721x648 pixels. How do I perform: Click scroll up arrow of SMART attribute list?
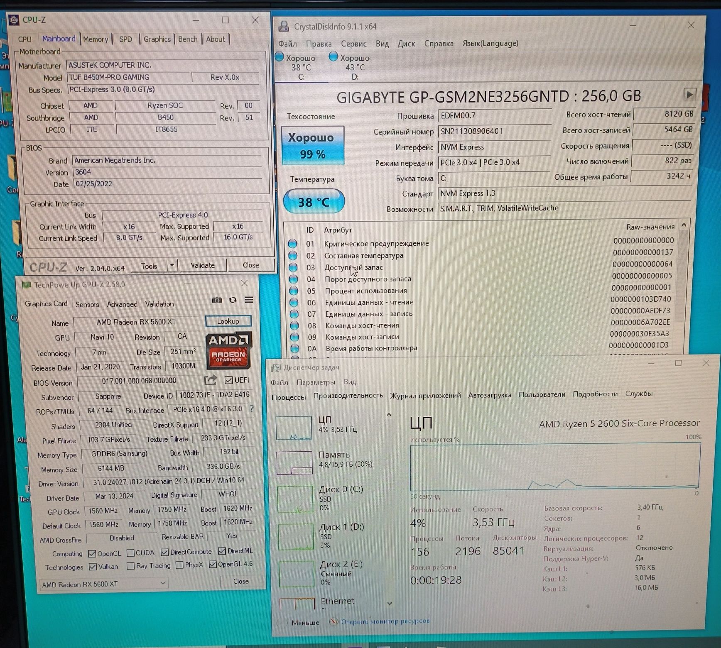[684, 225]
